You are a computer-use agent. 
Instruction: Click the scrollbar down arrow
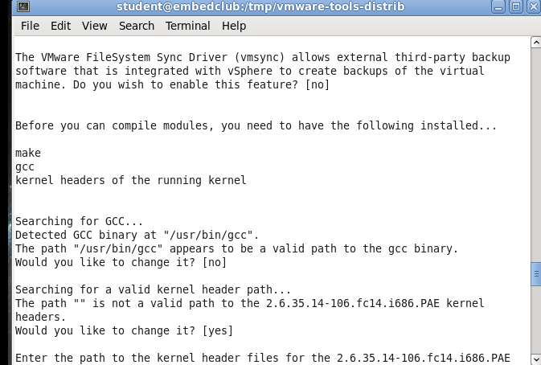tap(536, 359)
